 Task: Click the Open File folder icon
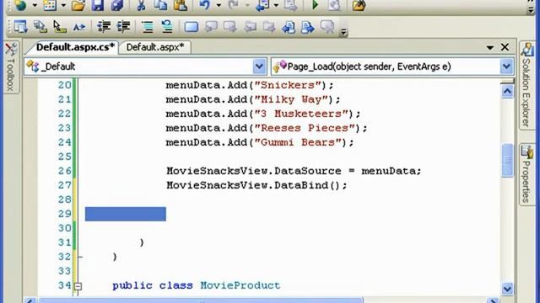tap(78, 5)
